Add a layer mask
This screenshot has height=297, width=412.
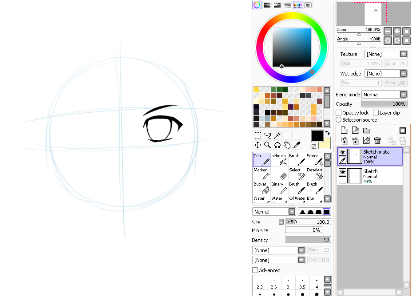(x=403, y=131)
